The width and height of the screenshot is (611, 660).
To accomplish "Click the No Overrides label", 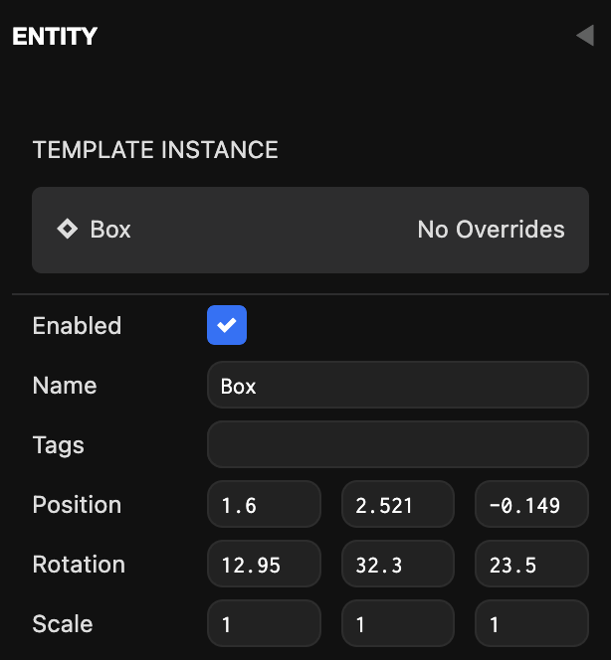I will (x=491, y=230).
